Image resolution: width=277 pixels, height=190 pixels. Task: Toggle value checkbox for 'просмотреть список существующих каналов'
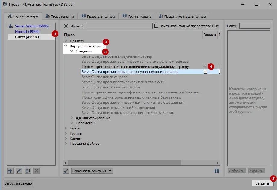tap(205, 72)
